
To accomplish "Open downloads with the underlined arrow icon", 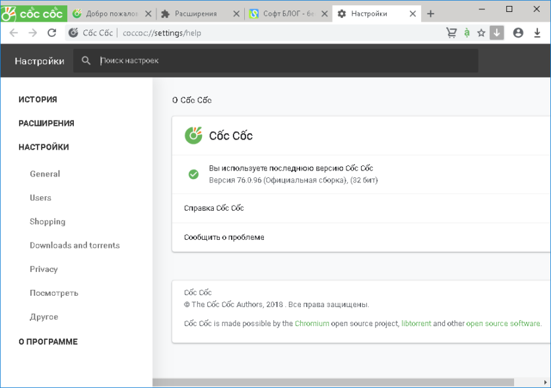I will click(x=537, y=33).
